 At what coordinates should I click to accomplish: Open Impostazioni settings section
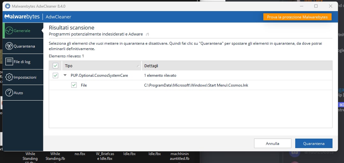coord(23,77)
